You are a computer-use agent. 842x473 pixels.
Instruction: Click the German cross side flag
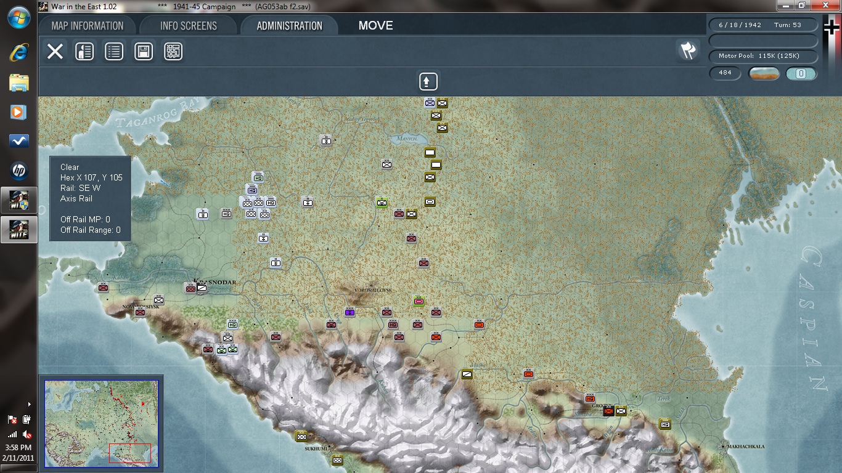[832, 28]
